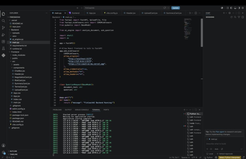Image resolution: width=246 pixels, height=159 pixels.
Task: Open the new terminal launch profile dropdown
Action: click(x=187, y=110)
